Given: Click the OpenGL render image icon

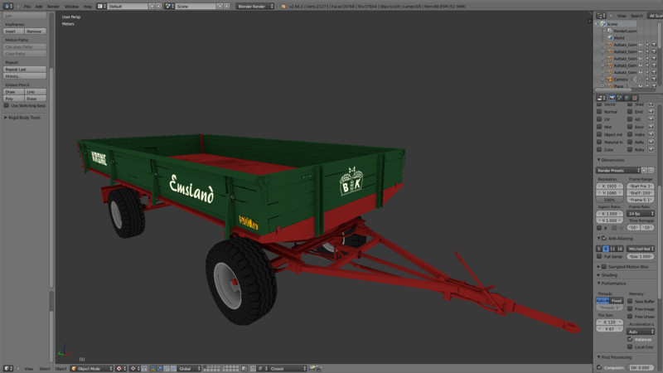Looking at the screenshot, I should click(x=312, y=369).
